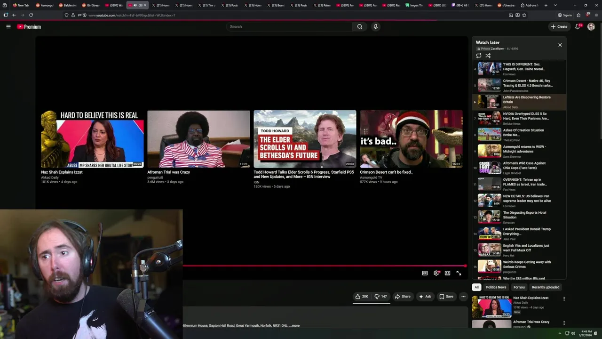This screenshot has width=602, height=339.
Task: Save the video with the bookmark button
Action: 446,297
